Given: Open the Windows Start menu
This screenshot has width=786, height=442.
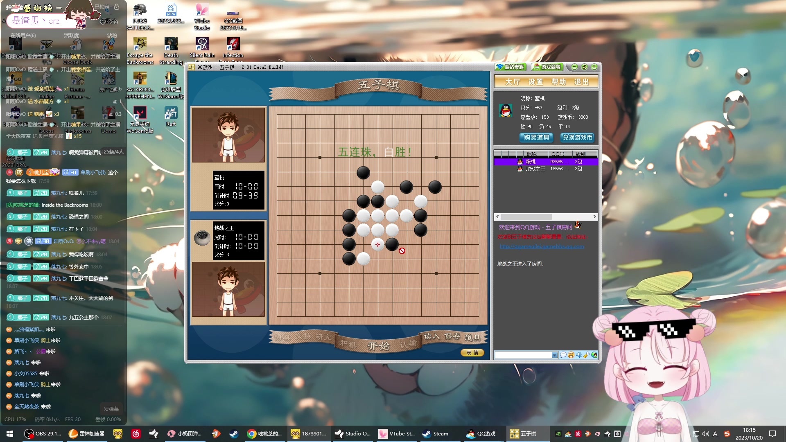Looking at the screenshot, I should pos(10,434).
